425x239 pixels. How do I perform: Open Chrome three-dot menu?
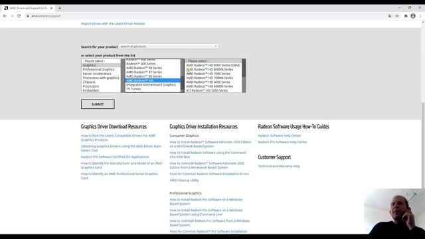[420, 16]
